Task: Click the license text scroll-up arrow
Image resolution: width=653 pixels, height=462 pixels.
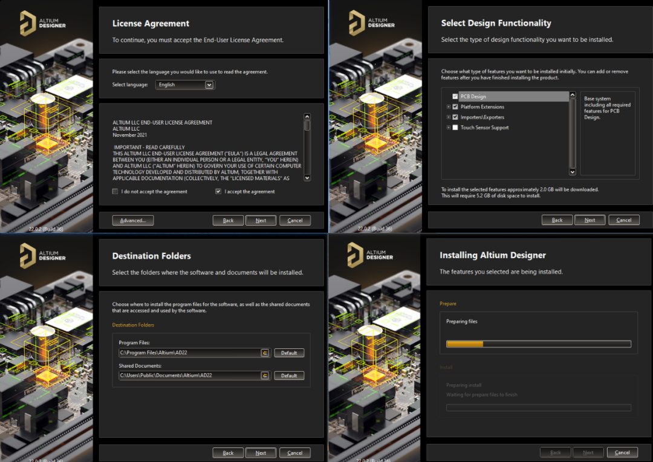Action: click(307, 117)
